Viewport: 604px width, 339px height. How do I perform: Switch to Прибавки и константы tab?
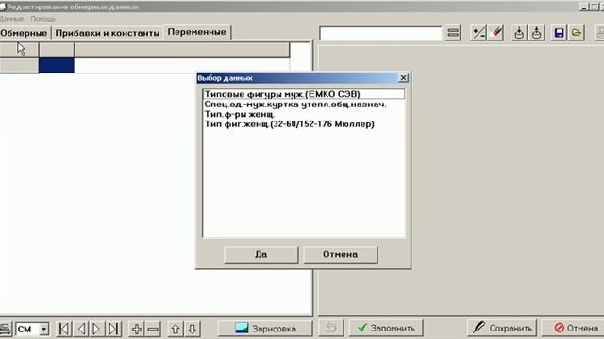pyautogui.click(x=108, y=33)
